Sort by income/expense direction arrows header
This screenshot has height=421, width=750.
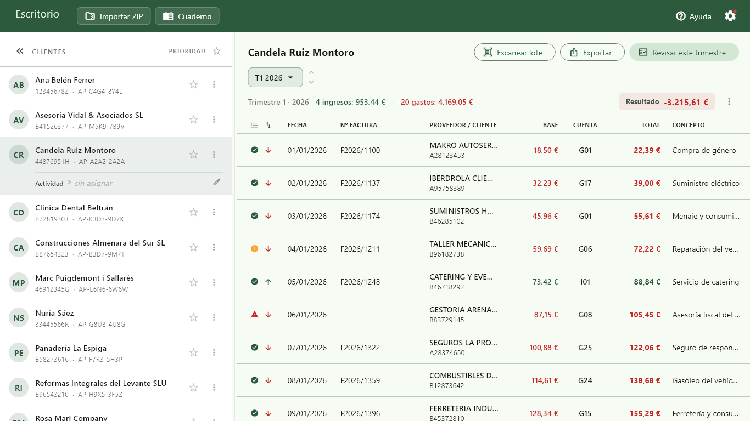click(268, 125)
